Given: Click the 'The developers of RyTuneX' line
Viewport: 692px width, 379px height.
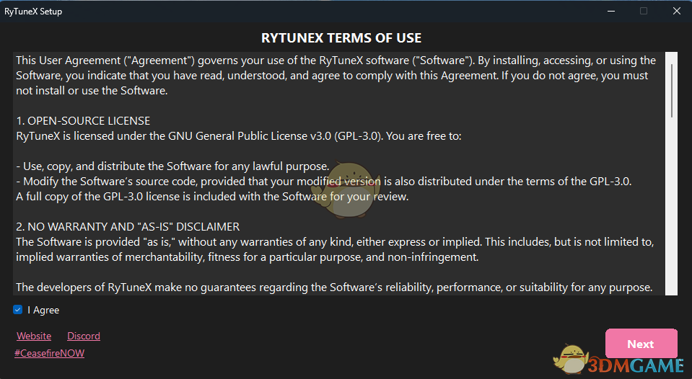Looking at the screenshot, I should point(334,287).
